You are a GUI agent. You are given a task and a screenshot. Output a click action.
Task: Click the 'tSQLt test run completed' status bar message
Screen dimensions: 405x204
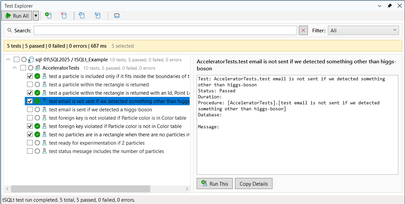coord(69,200)
